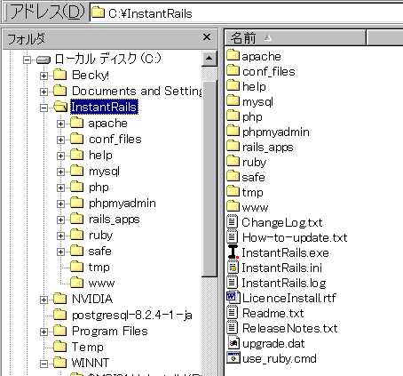Select the safe folder in tree
403x376 pixels.
click(x=100, y=252)
